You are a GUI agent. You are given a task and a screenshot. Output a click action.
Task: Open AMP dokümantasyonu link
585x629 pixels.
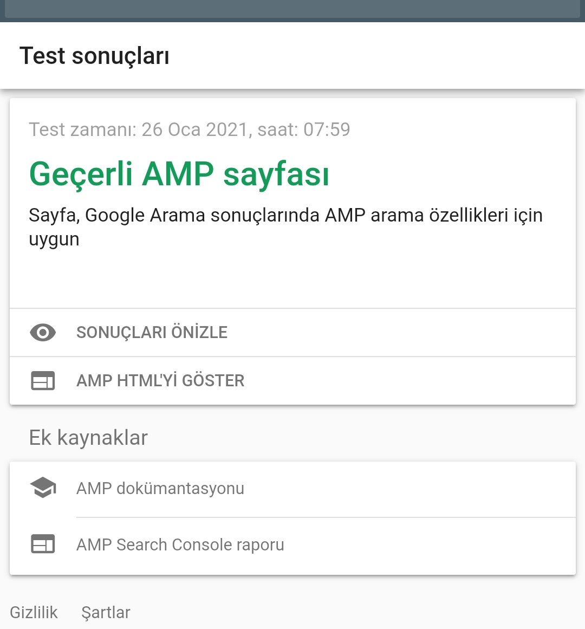tap(292, 489)
